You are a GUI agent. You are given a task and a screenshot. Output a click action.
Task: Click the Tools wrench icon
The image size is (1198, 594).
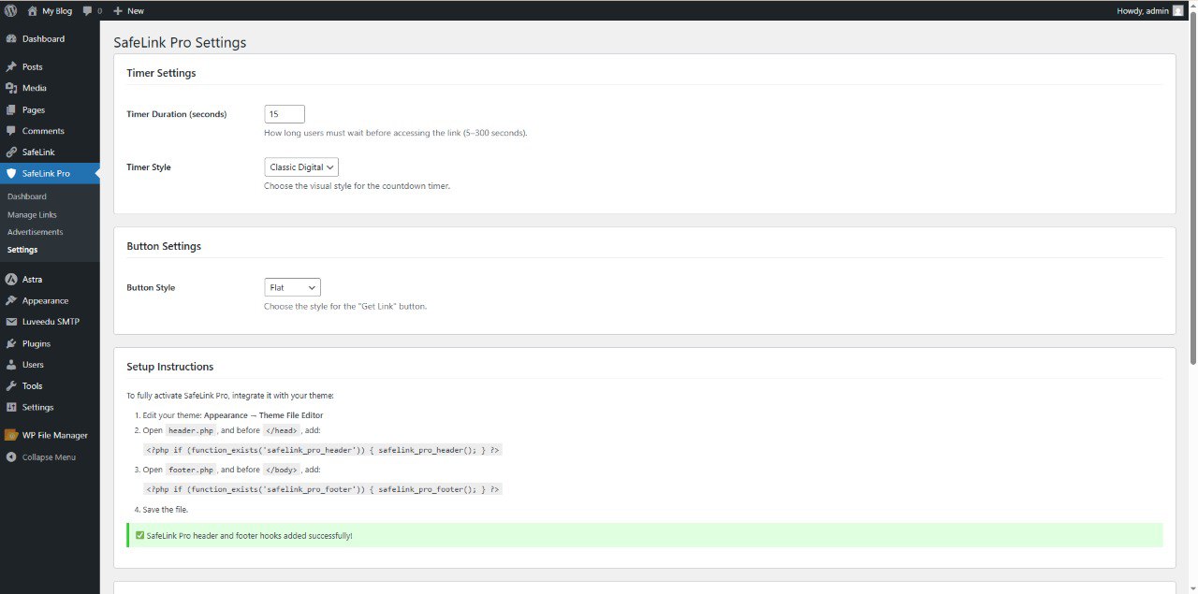pyautogui.click(x=11, y=385)
